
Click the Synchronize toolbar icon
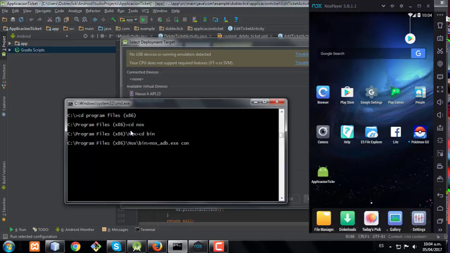[21, 20]
